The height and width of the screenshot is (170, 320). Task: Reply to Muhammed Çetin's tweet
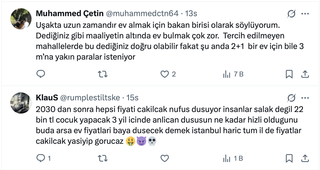coord(41,74)
